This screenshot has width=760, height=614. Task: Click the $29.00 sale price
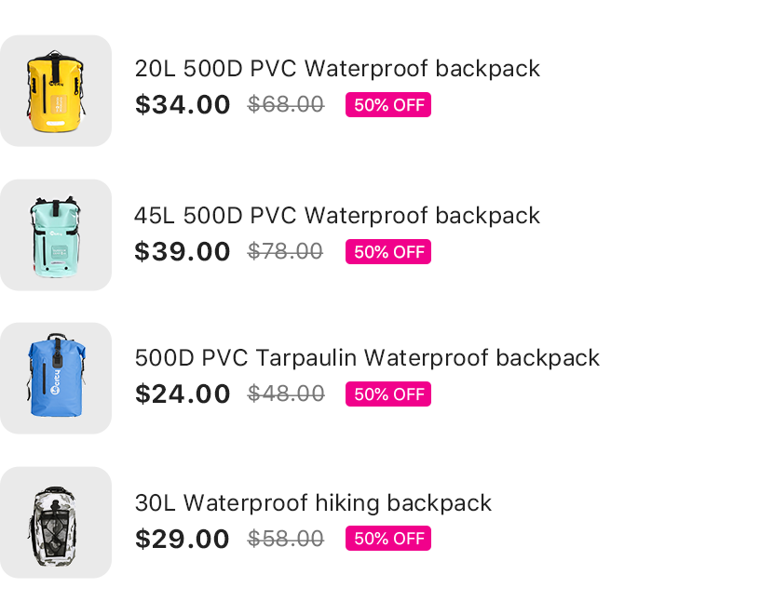click(183, 540)
